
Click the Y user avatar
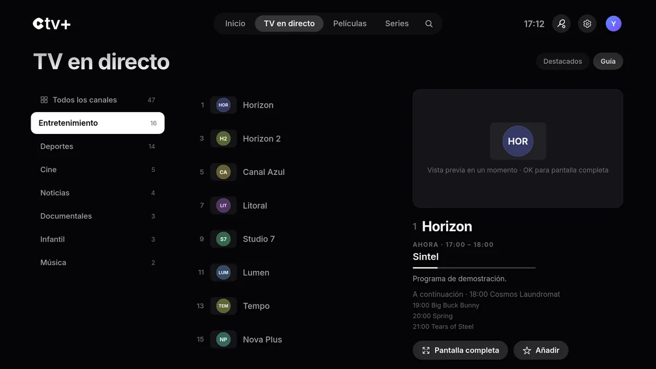point(613,24)
